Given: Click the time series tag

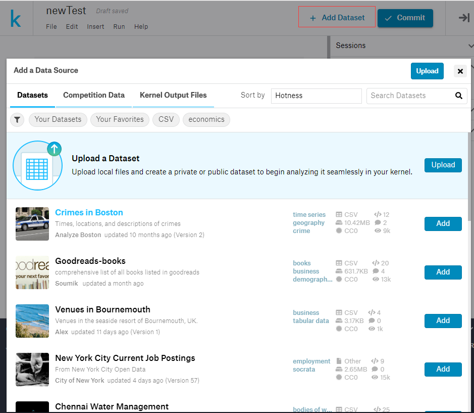Looking at the screenshot, I should [309, 215].
